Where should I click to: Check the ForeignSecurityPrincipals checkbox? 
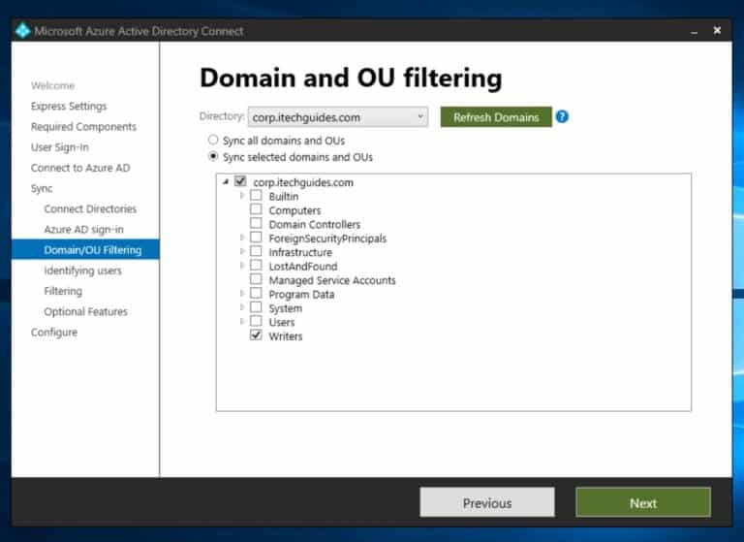coord(256,237)
